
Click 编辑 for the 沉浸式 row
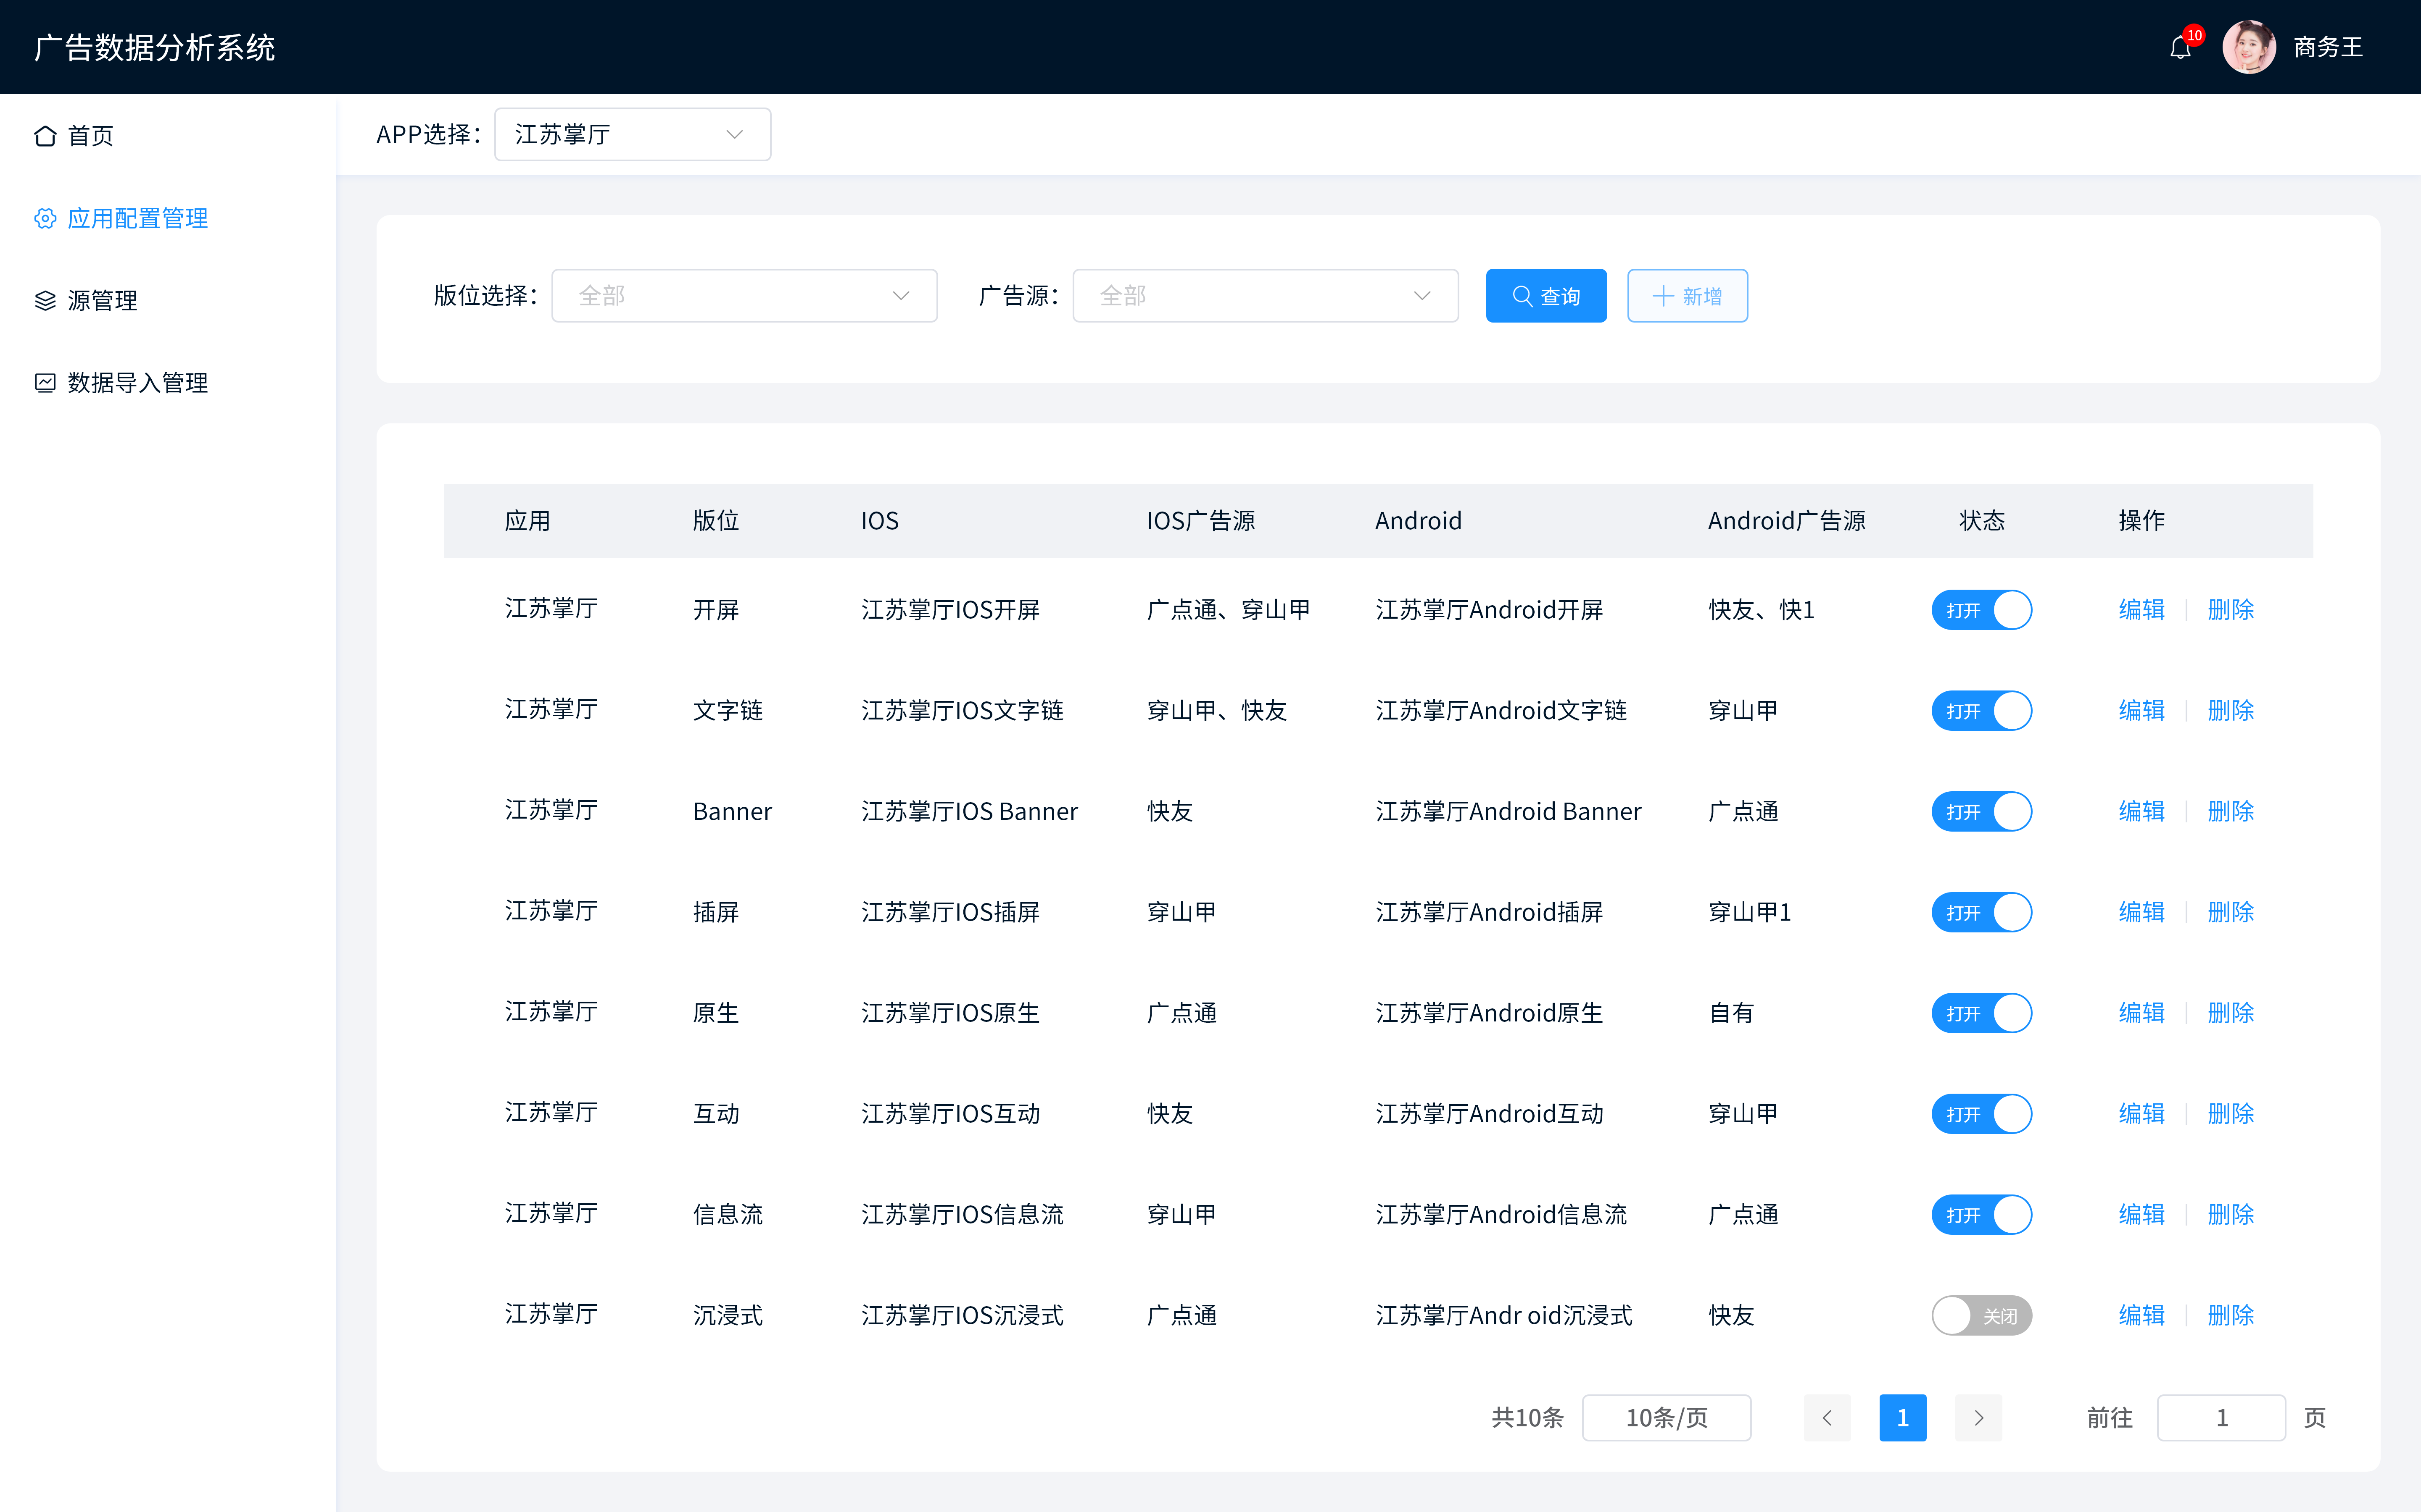[2142, 1315]
